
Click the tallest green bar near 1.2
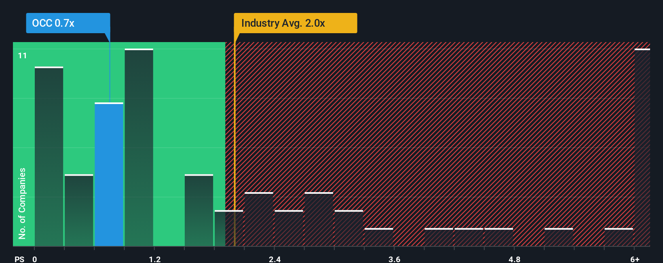coord(139,147)
